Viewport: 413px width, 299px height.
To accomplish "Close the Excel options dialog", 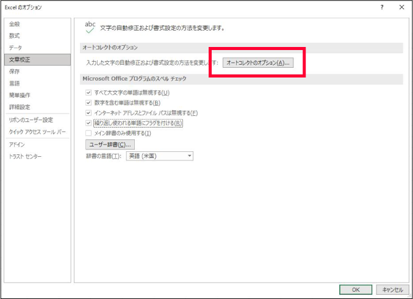I will click(401, 7).
